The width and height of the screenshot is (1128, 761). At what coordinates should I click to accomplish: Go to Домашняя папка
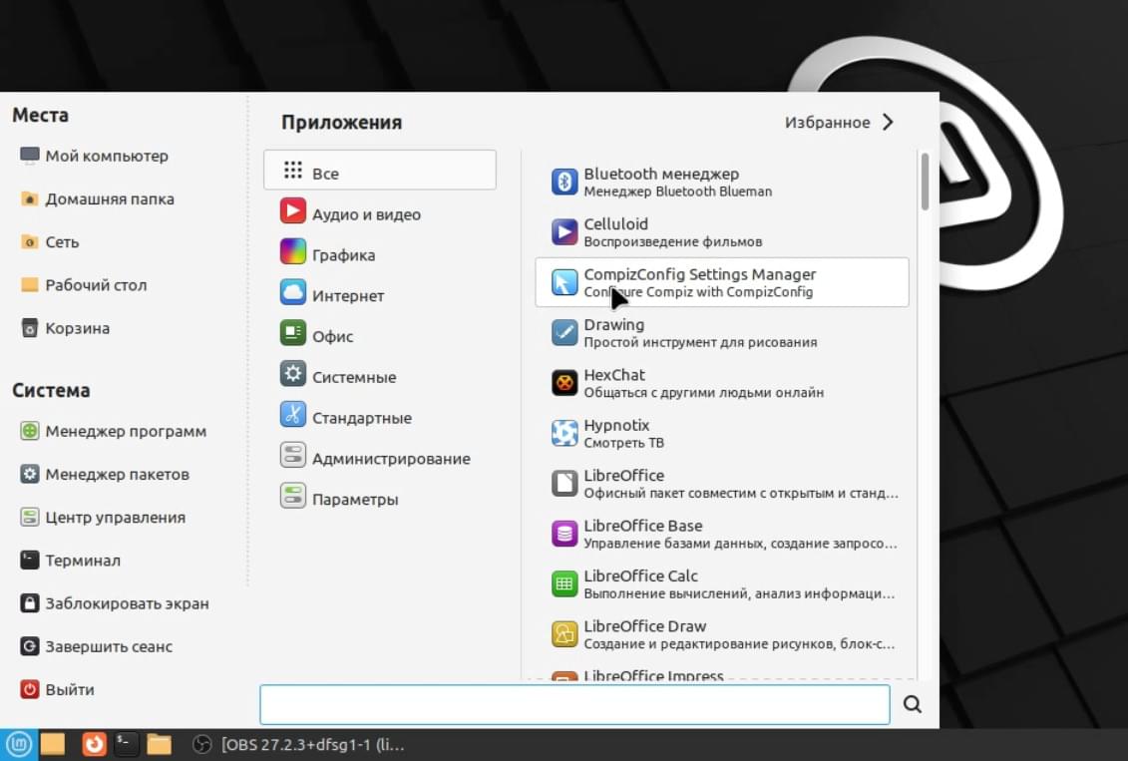point(97,199)
